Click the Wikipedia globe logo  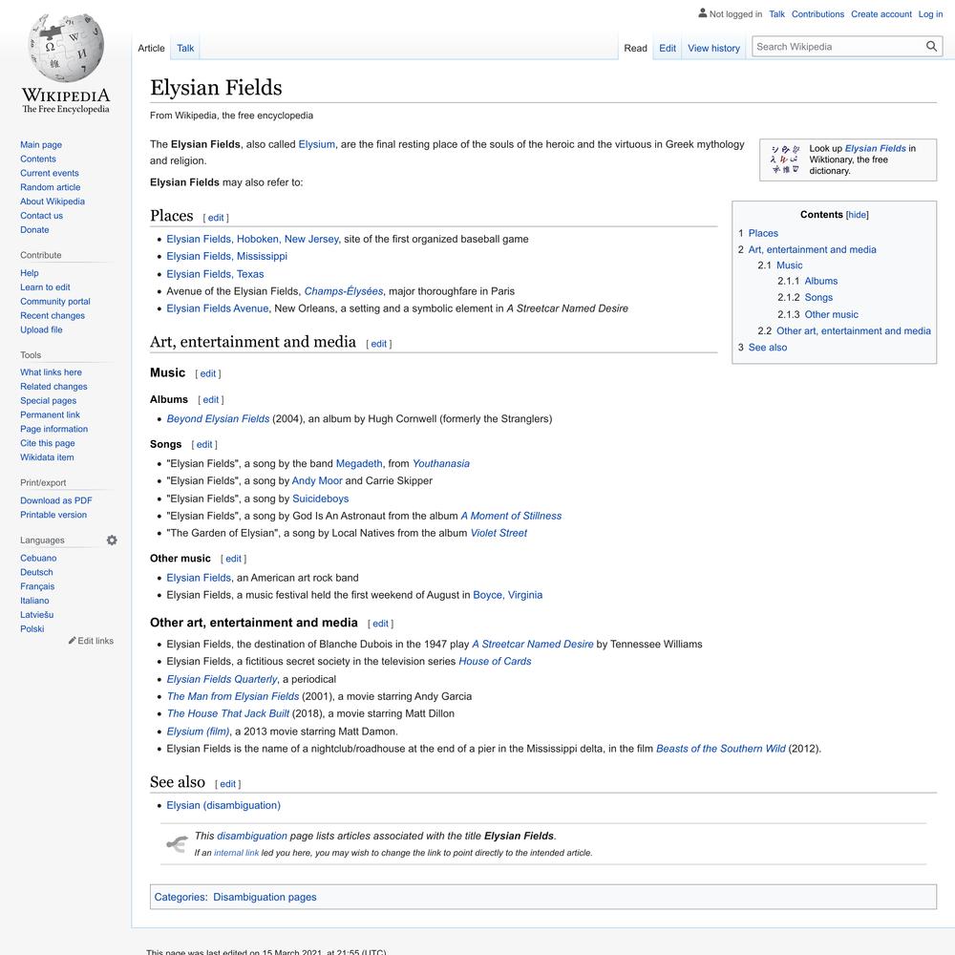click(x=66, y=48)
